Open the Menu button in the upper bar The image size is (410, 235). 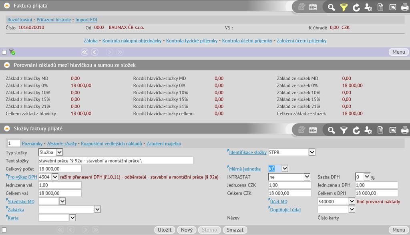click(x=398, y=52)
